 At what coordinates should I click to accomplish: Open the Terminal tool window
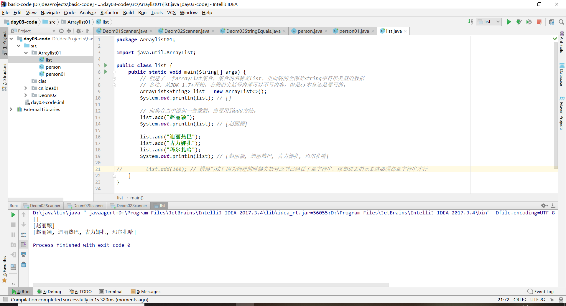(111, 292)
